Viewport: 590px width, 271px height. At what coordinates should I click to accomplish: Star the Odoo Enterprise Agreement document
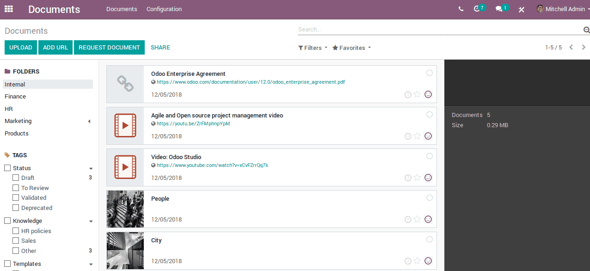417,94
